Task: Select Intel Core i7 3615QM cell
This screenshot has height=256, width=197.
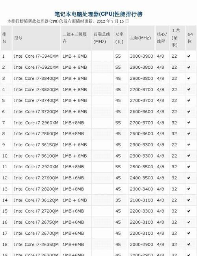Action: click(36, 145)
